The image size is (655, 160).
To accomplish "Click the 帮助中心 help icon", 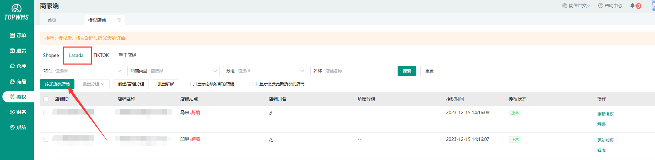I will [600, 6].
